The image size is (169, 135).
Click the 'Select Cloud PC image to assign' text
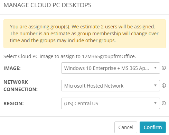[70, 56]
